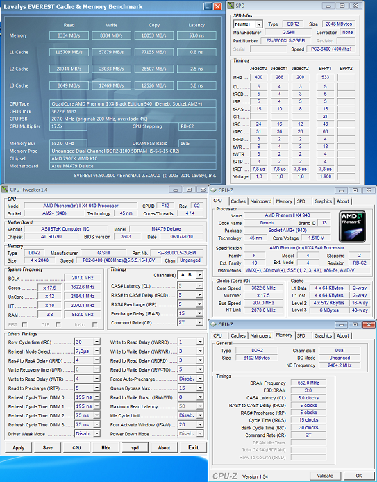Click the Motherboard Asus M4A79 Deluxe field
Image resolution: width=377 pixels, height=482 pixels.
133,166
